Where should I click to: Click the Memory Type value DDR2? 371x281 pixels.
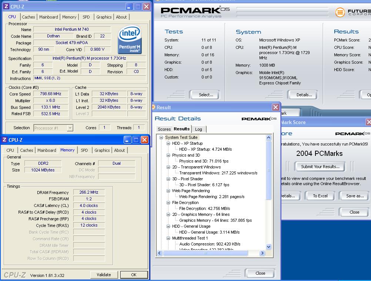coord(43,163)
